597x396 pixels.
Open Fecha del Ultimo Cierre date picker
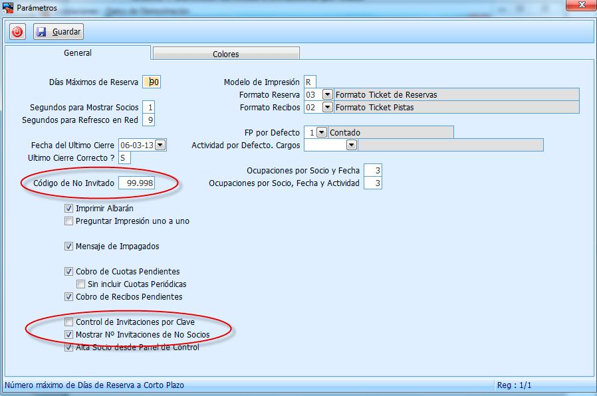(160, 145)
